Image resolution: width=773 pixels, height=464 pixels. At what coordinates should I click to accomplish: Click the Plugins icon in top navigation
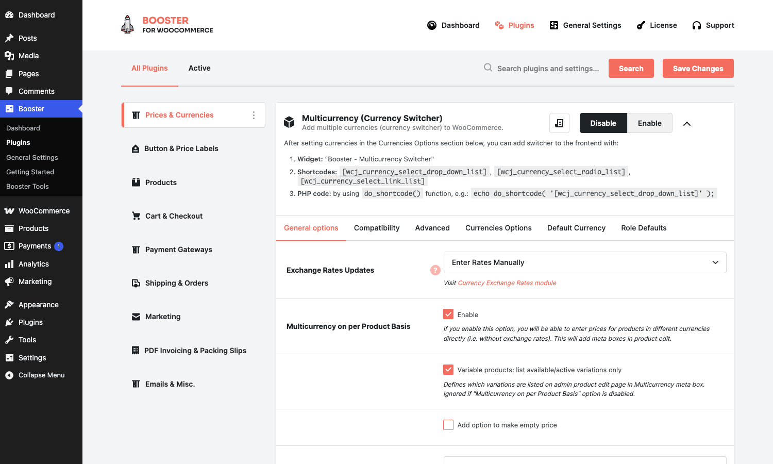click(499, 25)
